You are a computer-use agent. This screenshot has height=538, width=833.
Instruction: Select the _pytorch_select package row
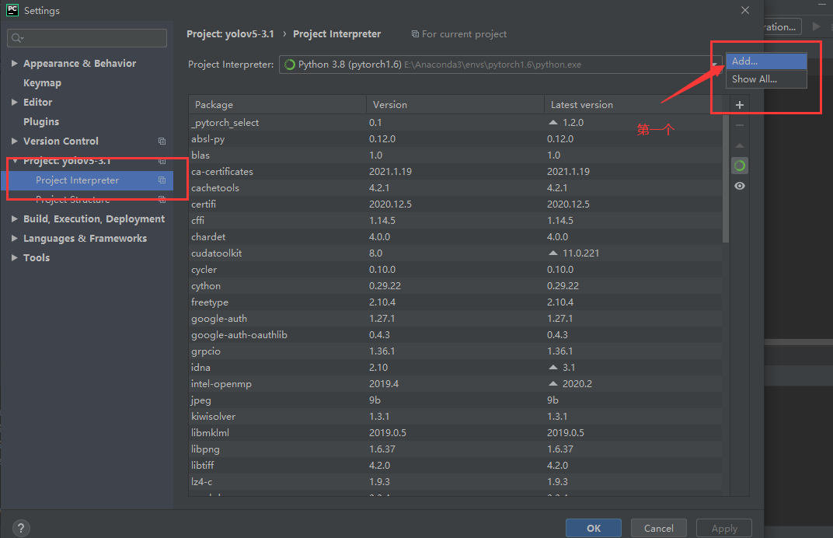(x=455, y=123)
